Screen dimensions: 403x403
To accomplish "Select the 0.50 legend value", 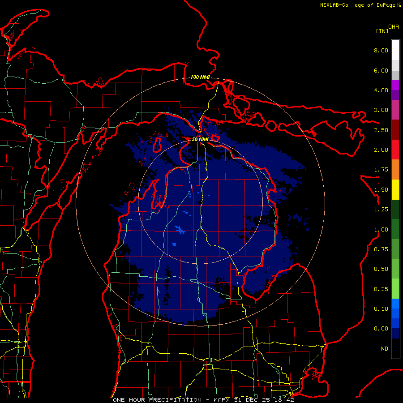I will pos(381,269).
